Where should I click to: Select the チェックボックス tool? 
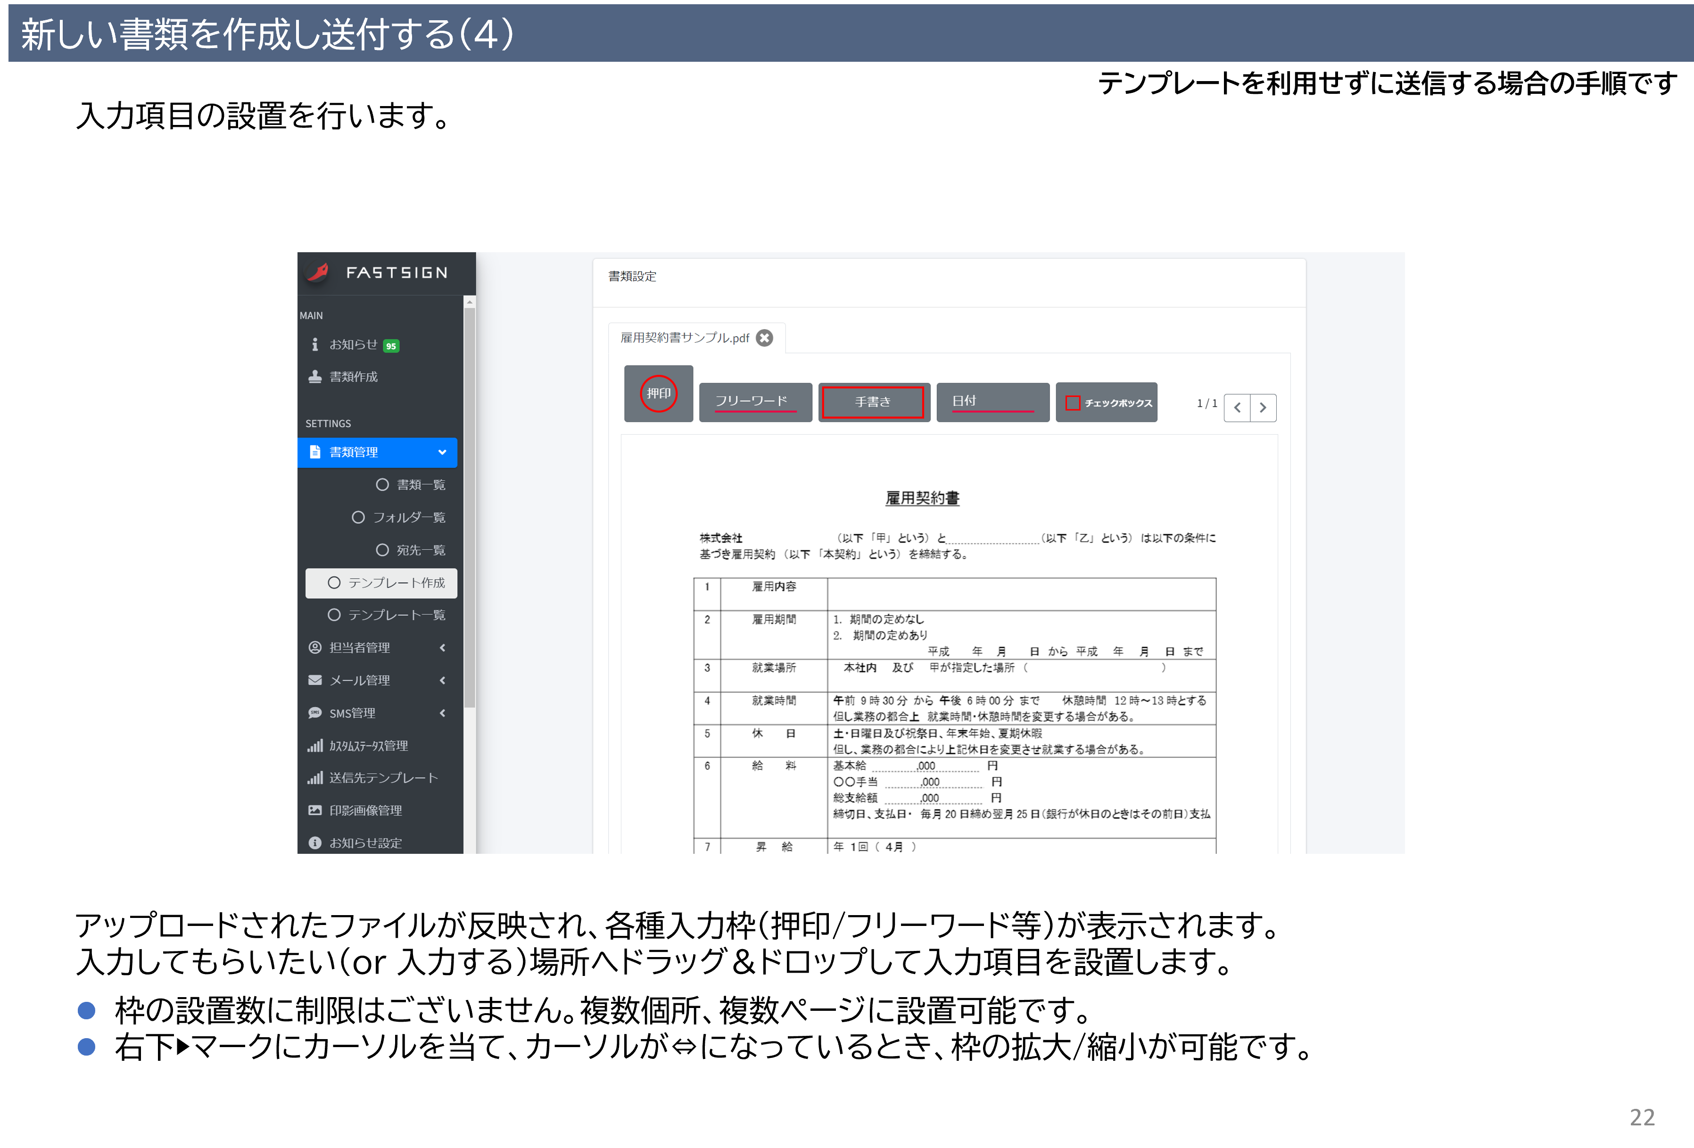(1107, 402)
